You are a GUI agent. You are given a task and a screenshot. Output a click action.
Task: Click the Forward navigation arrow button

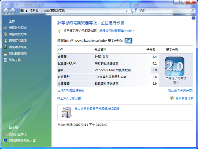[x=13, y=11]
